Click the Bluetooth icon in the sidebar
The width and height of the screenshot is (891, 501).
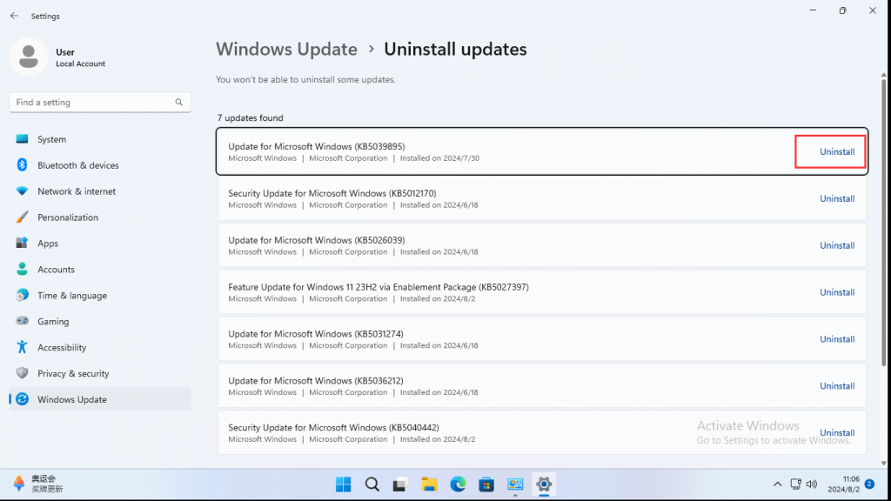click(x=22, y=164)
